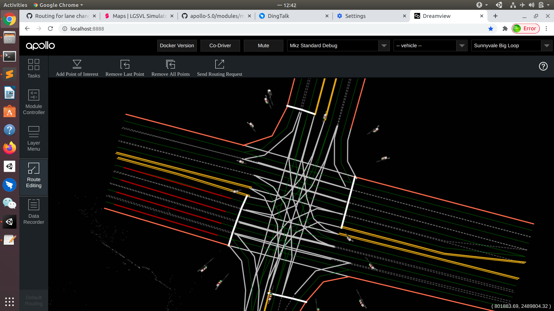Select the Route Editing sidebar item

tap(34, 177)
